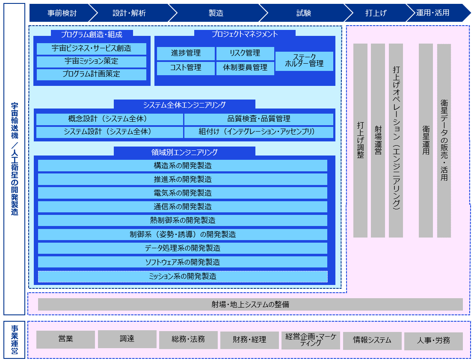Click the 熱制御系の開発製造 row
The width and height of the screenshot is (474, 361).
183,220
